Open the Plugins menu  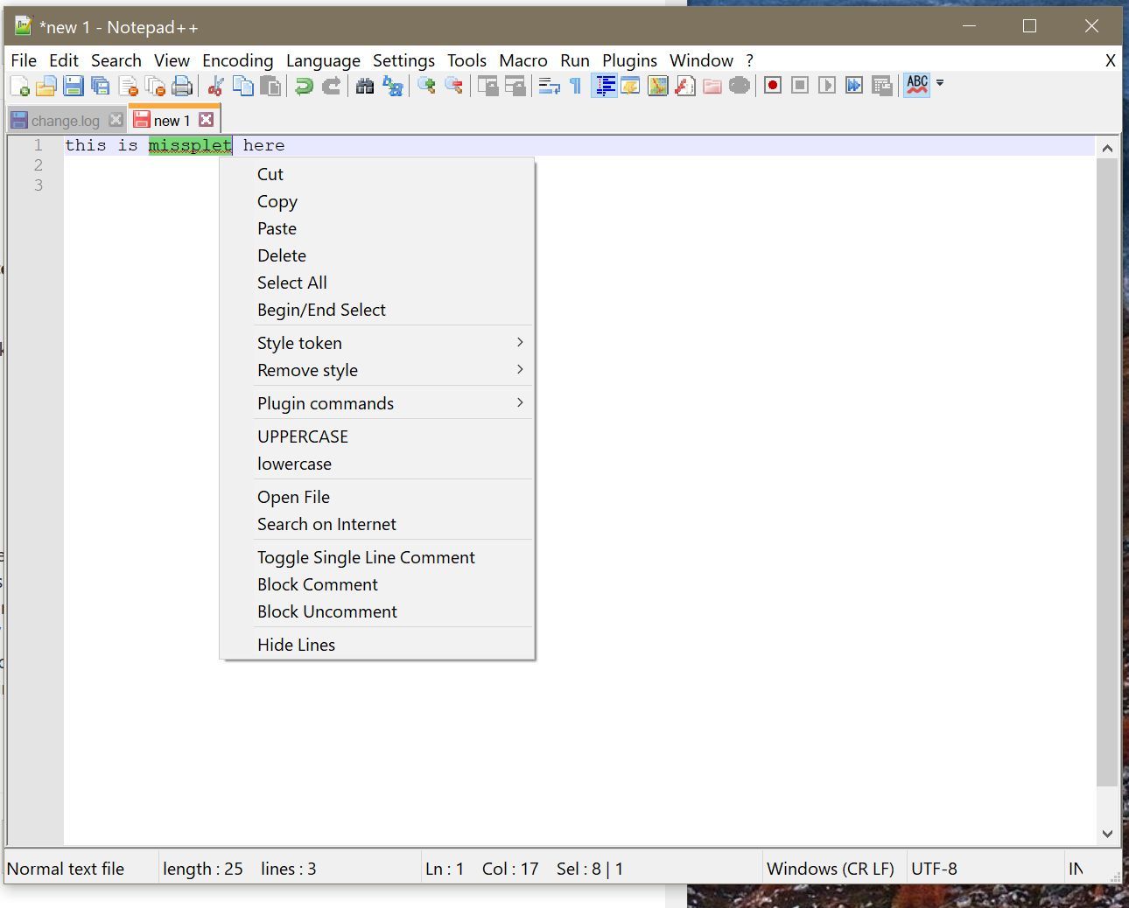pos(630,60)
